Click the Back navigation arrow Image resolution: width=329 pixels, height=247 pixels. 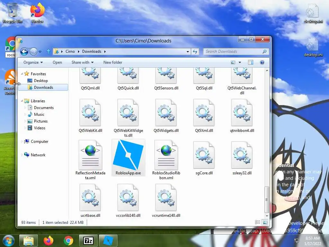click(24, 51)
